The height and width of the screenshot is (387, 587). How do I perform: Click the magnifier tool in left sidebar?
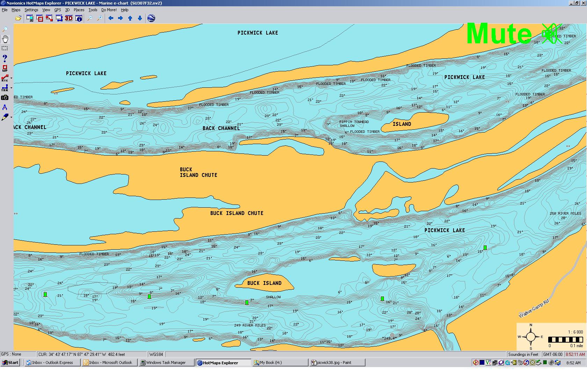tap(5, 29)
